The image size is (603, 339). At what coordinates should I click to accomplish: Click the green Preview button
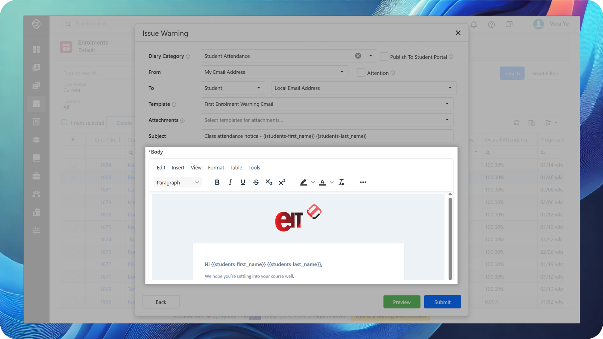click(x=402, y=302)
